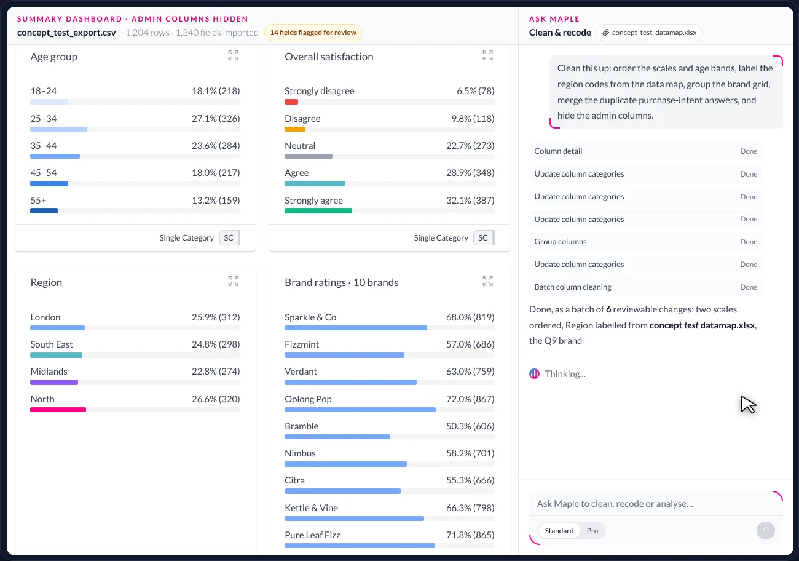This screenshot has width=799, height=561.
Task: Click the Ask Maple message input field
Action: (656, 504)
